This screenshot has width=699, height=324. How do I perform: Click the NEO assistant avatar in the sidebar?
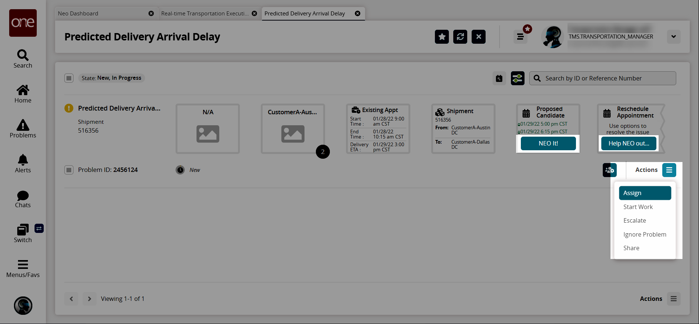tap(23, 306)
